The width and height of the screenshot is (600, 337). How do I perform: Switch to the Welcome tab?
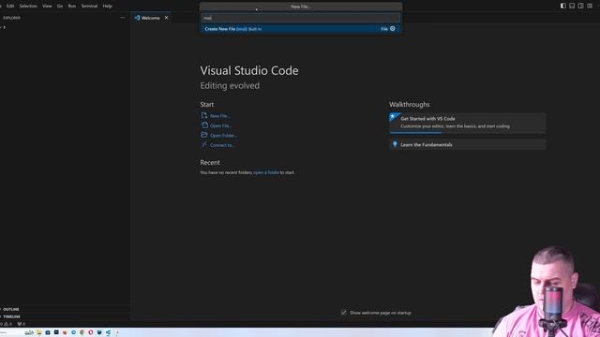point(151,18)
